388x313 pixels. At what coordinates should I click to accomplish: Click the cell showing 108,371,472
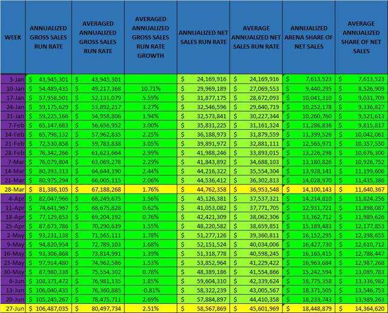click(48, 281)
